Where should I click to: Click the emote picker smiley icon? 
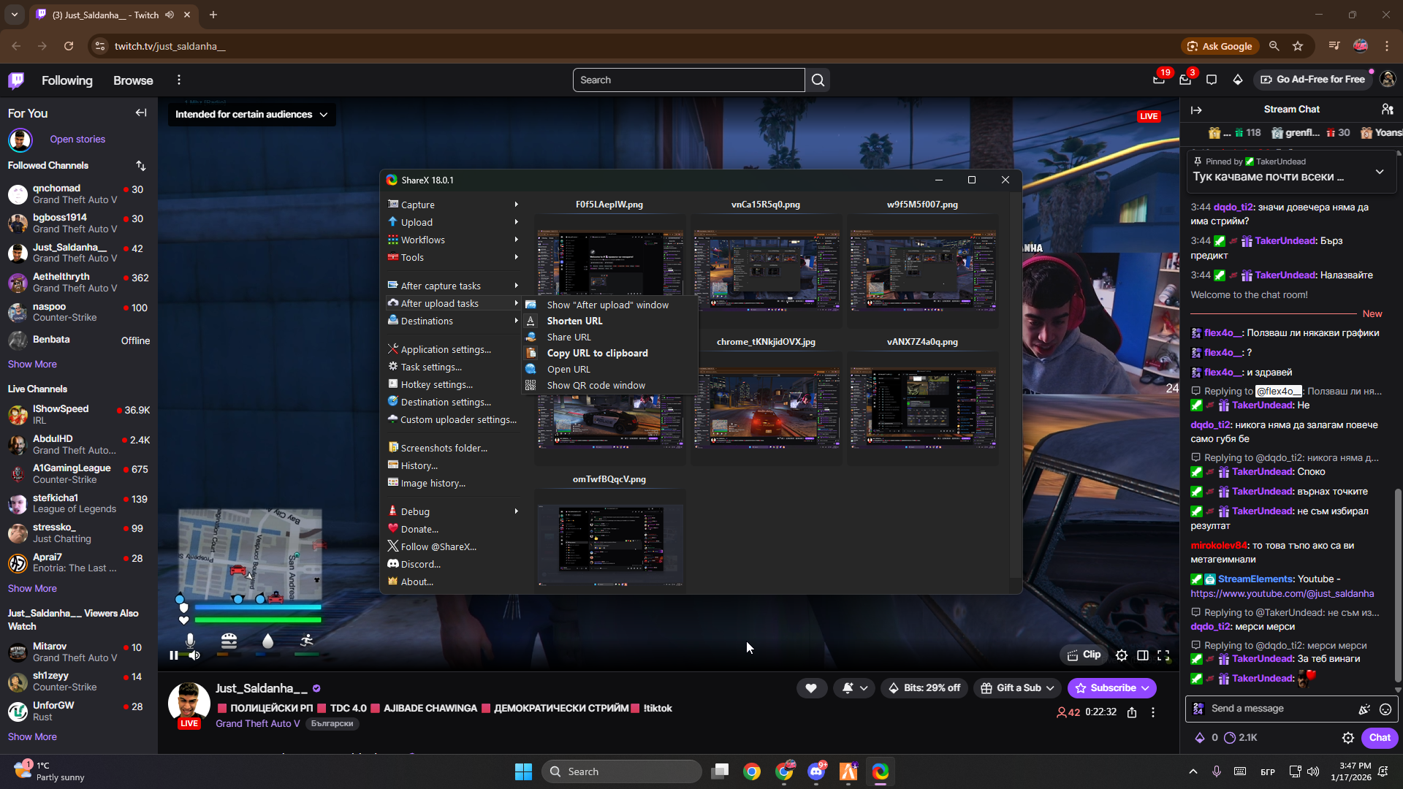pos(1385,709)
